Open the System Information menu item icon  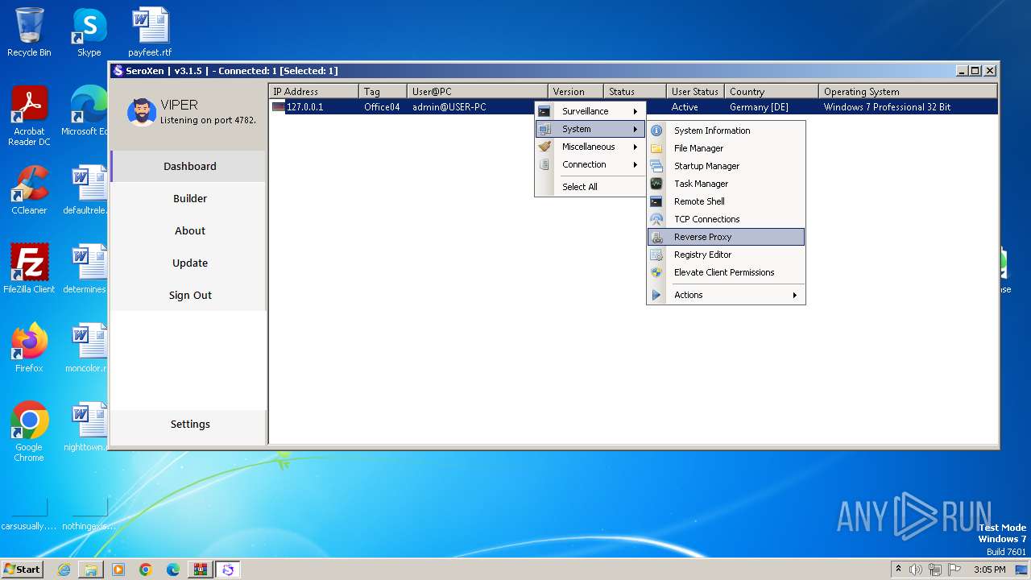tap(656, 130)
